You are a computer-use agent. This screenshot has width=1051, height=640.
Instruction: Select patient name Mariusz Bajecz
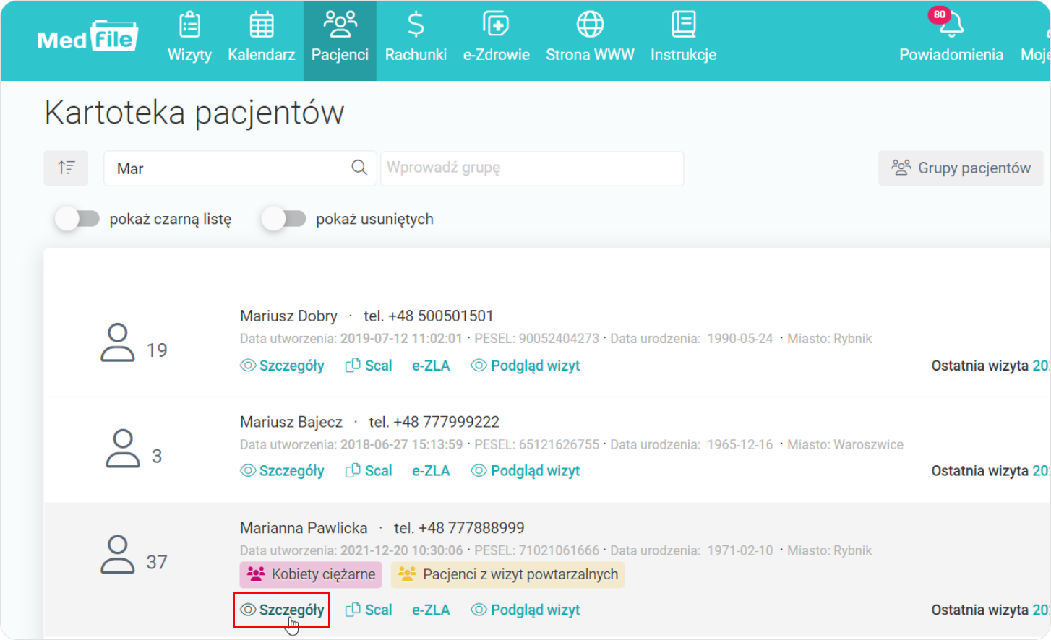point(291,422)
